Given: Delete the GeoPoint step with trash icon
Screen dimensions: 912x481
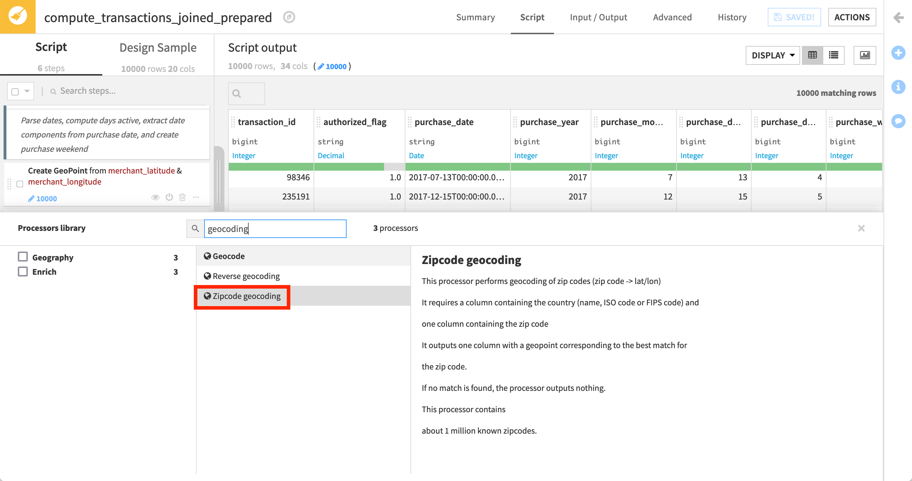Looking at the screenshot, I should pos(182,197).
